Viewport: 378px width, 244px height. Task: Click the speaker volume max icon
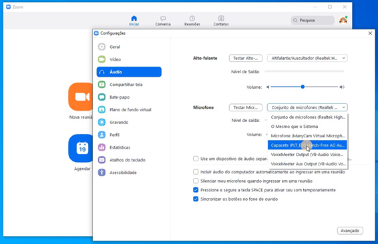[x=342, y=87]
